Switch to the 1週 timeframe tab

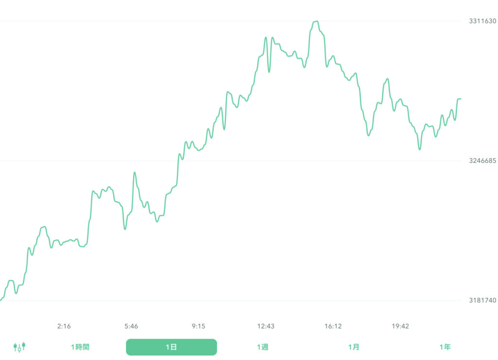pyautogui.click(x=263, y=347)
